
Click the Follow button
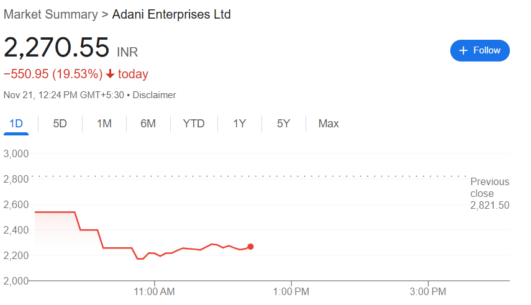pos(479,50)
